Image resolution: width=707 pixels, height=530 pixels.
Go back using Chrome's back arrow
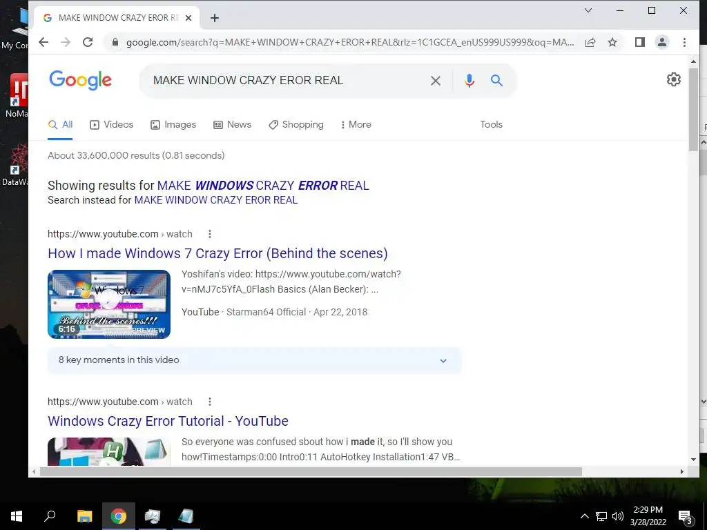coord(43,42)
